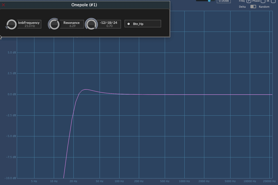Select the knbFrequency 21.0 Hz value box
278x185 pixels.
point(29,24)
